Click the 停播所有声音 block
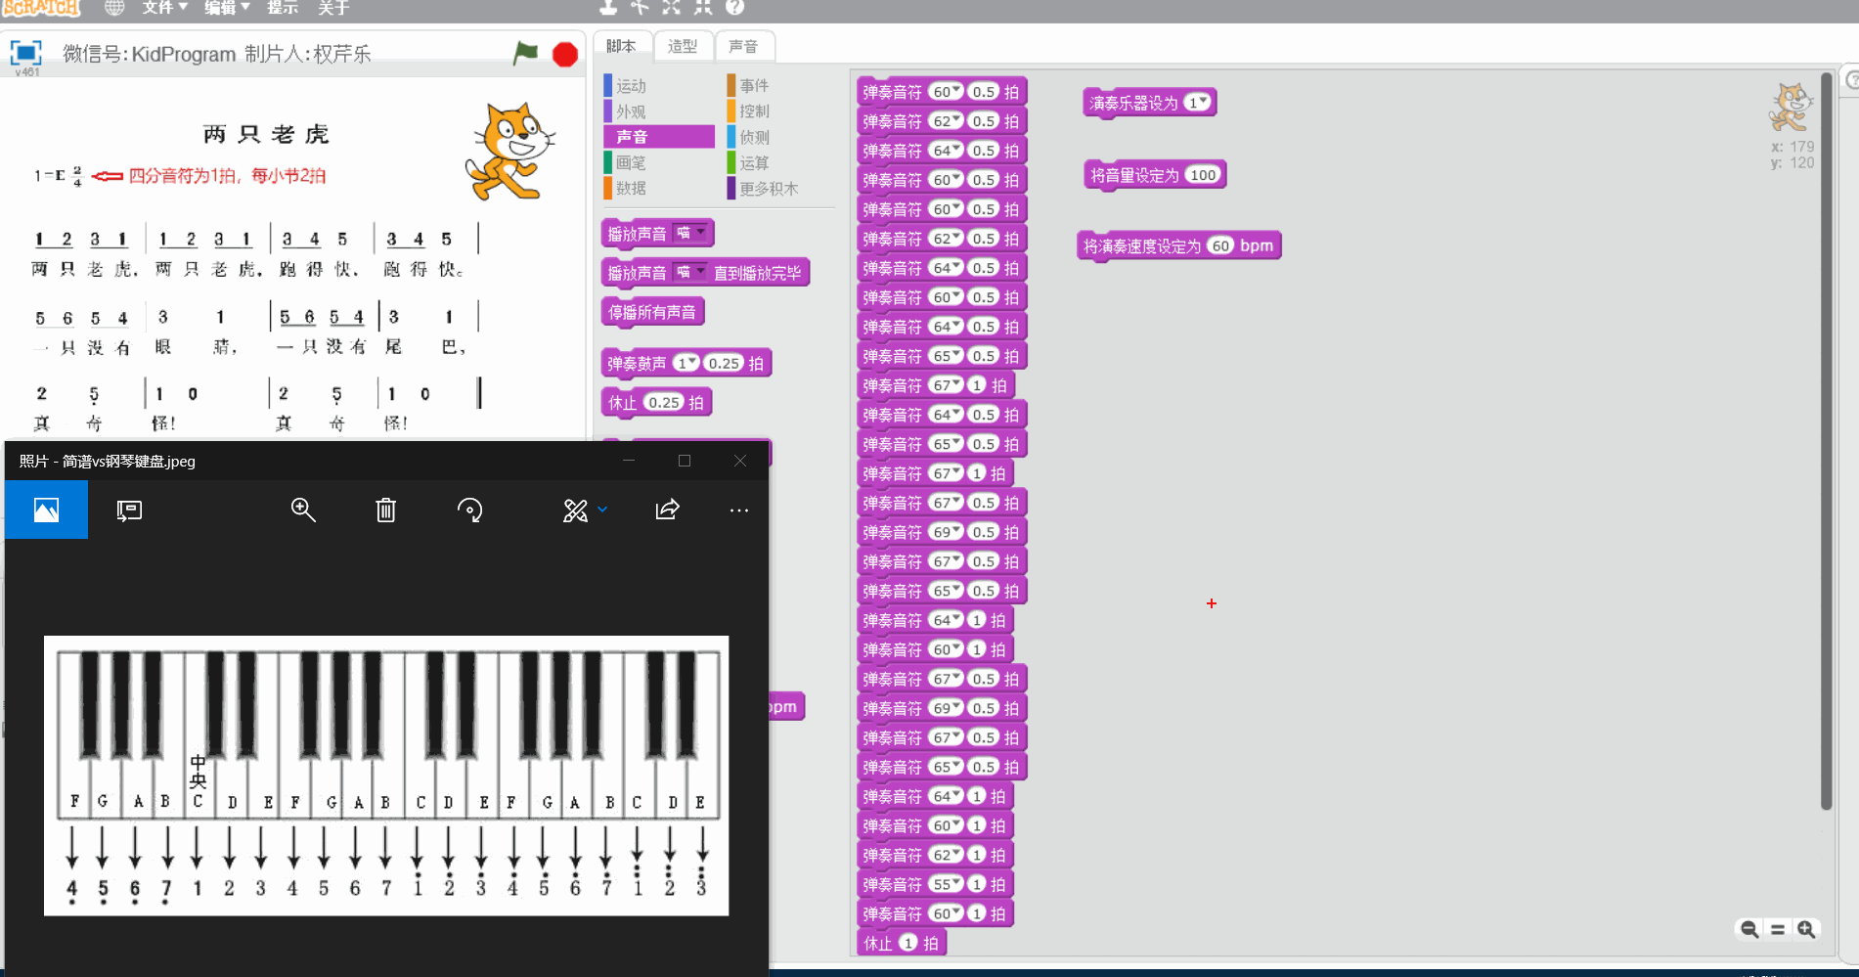 pos(652,312)
